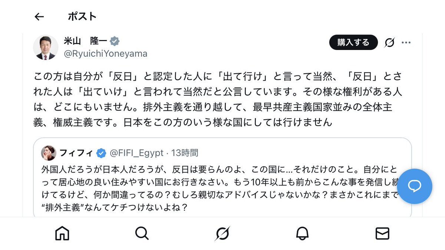Viewport: 445px width, 250px height.
Task: Tap the @RyuichiYoneyama handle
Action: (x=106, y=54)
